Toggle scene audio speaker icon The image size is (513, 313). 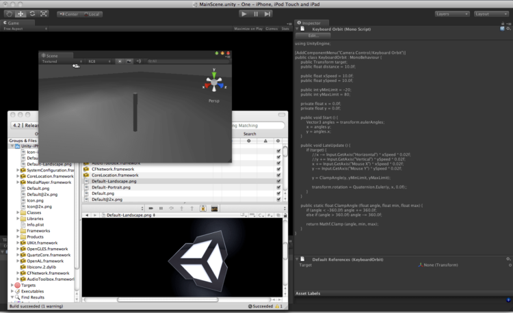[x=138, y=62]
